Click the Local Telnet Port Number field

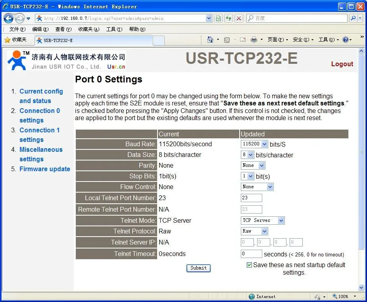[x=251, y=198]
